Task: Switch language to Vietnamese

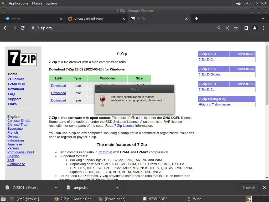Action: click(16, 164)
